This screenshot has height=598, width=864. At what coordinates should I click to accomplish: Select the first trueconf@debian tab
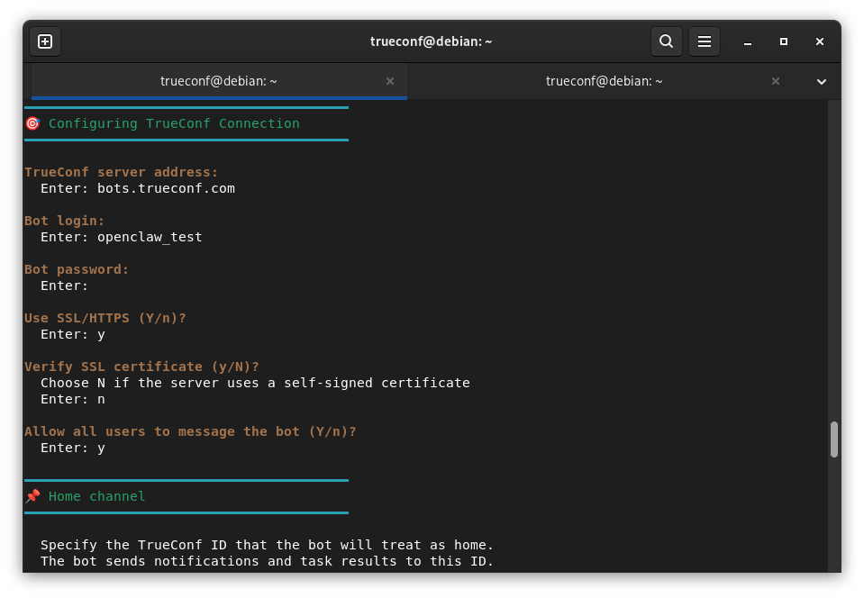click(219, 81)
